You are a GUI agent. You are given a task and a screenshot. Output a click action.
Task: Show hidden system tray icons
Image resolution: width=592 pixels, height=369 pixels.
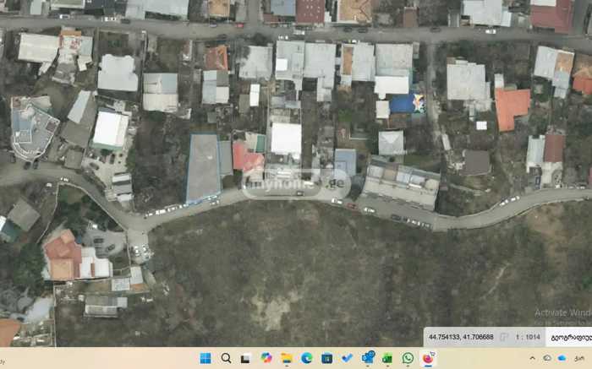click(x=532, y=358)
